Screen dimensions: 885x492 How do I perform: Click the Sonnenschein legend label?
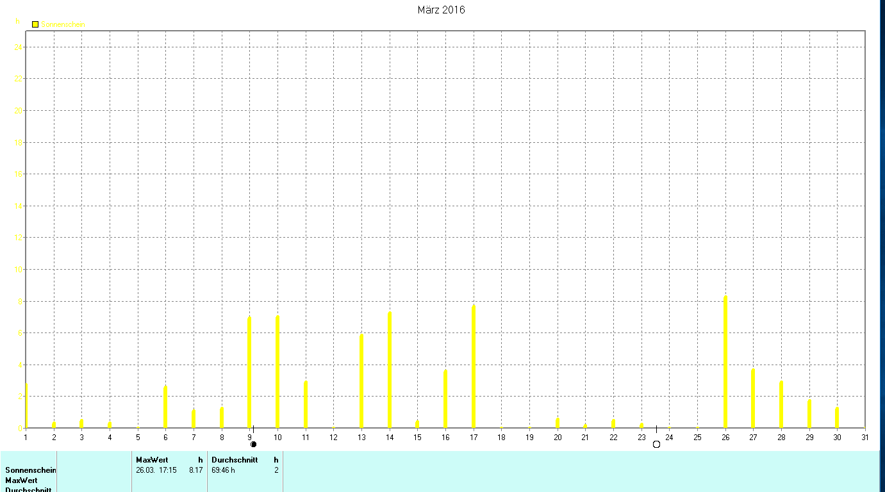tap(63, 24)
